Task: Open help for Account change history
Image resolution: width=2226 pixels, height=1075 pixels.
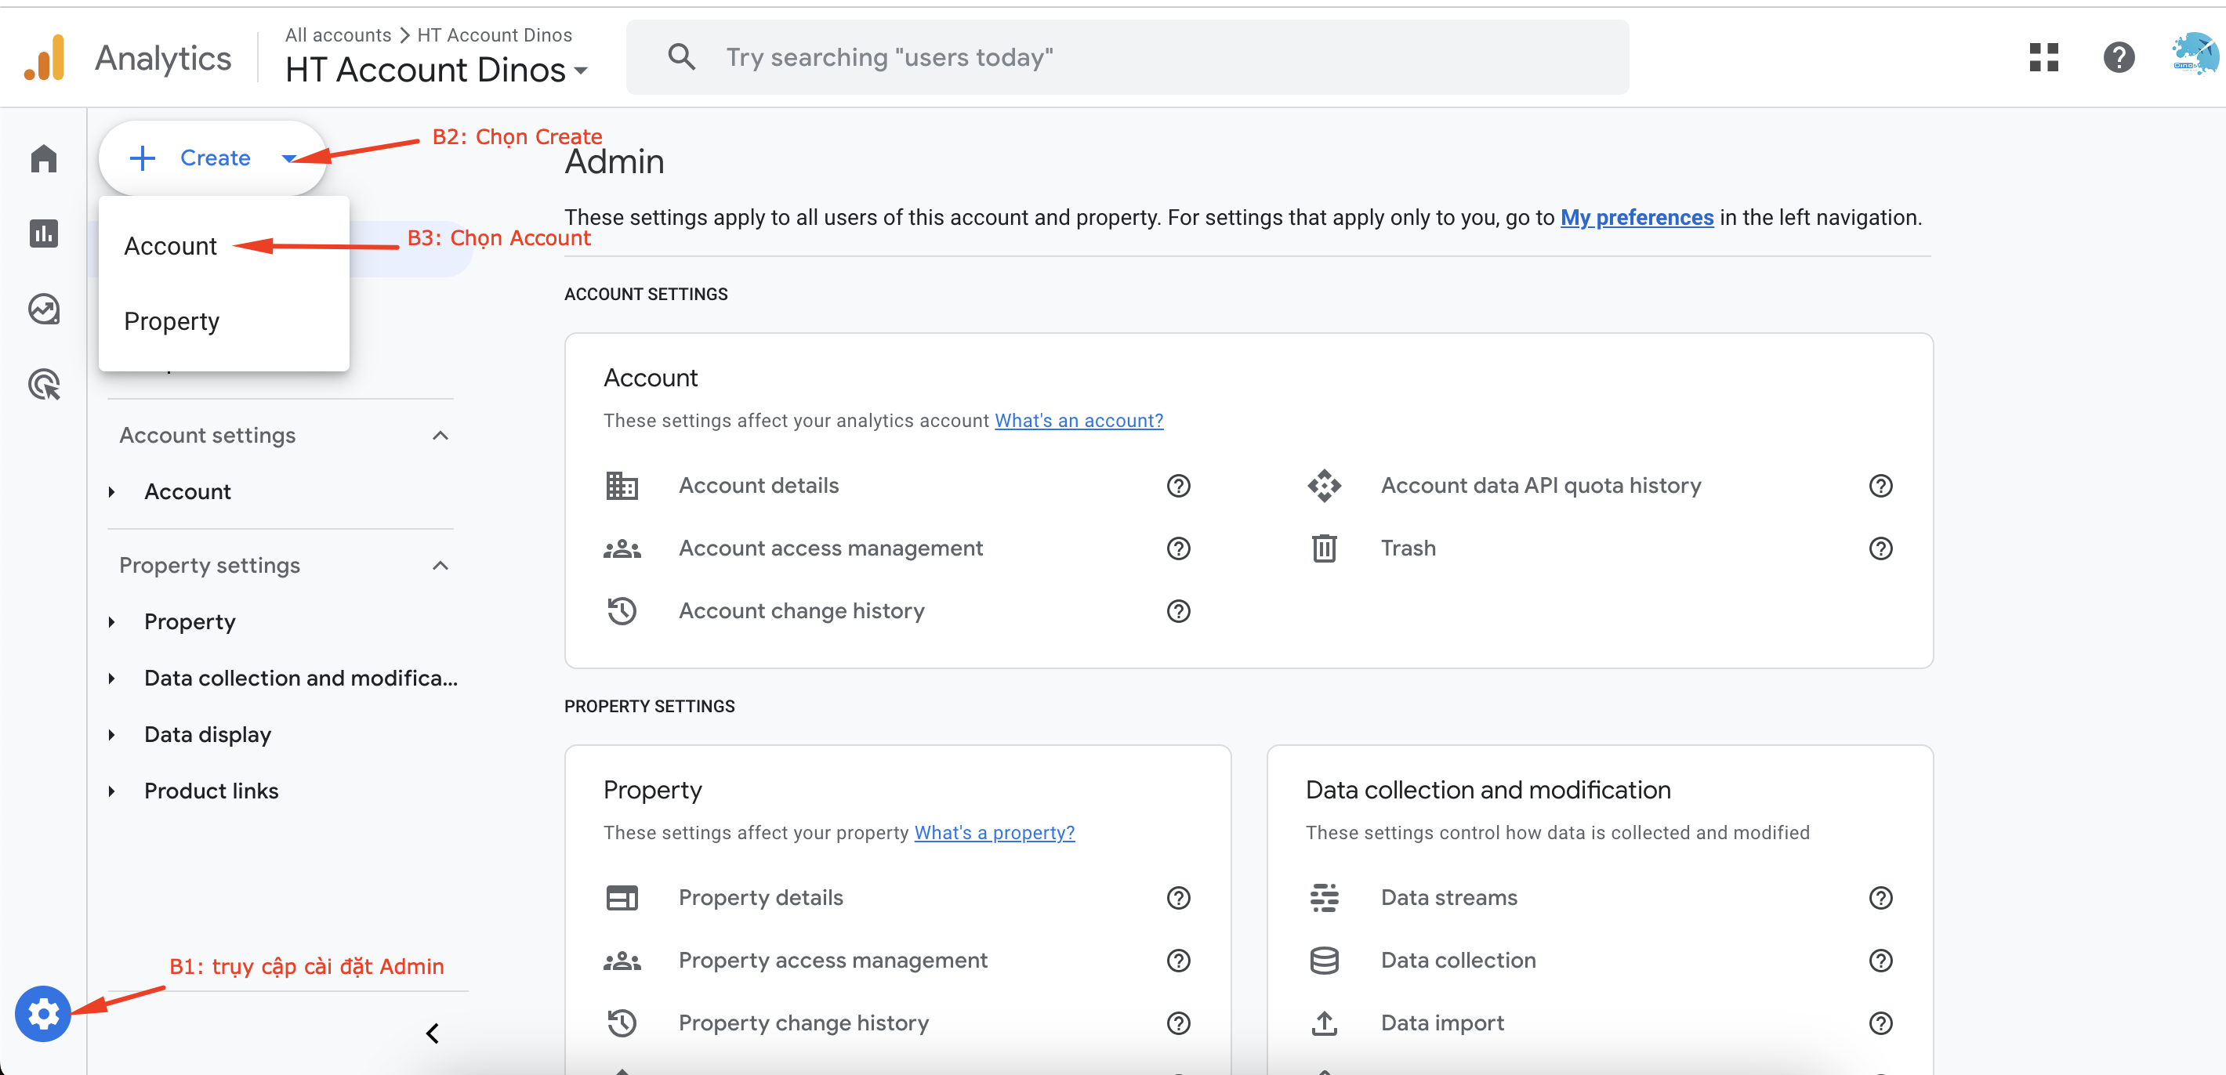Action: 1179,611
